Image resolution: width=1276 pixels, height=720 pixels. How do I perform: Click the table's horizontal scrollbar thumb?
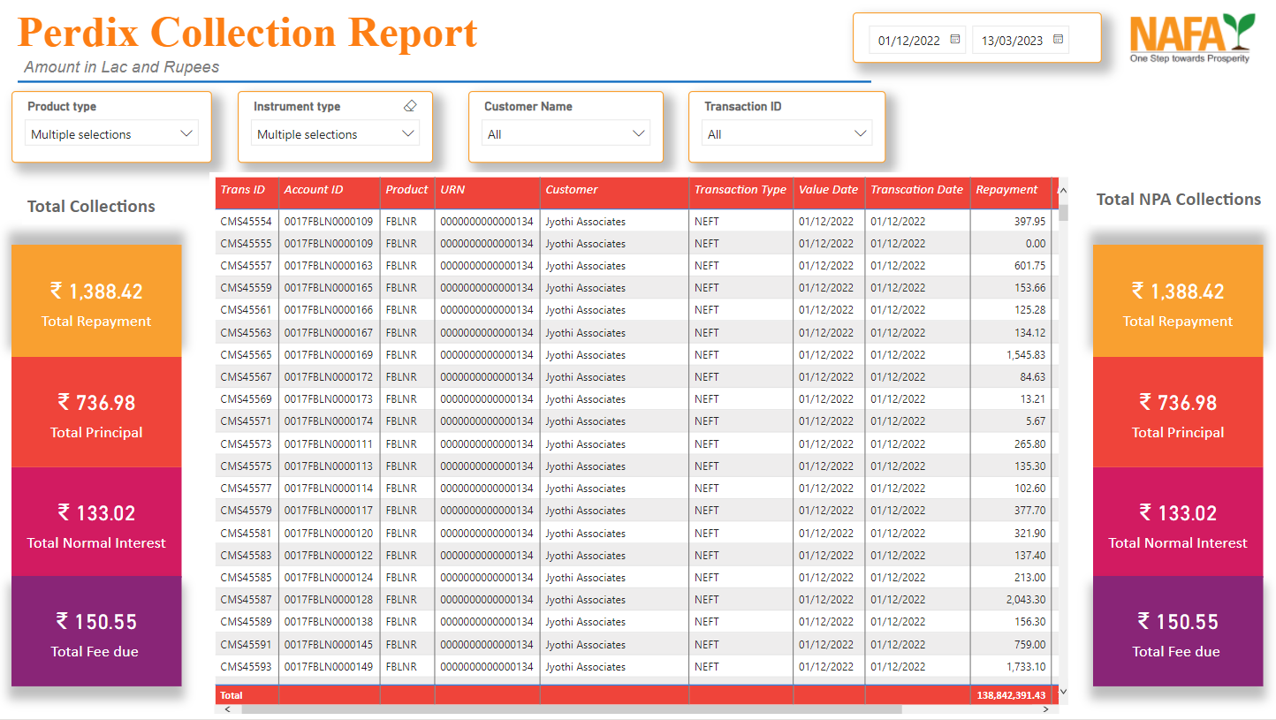(572, 709)
